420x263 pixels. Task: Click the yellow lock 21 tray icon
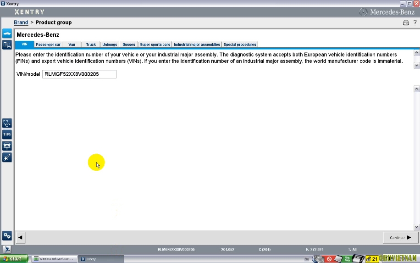372,259
